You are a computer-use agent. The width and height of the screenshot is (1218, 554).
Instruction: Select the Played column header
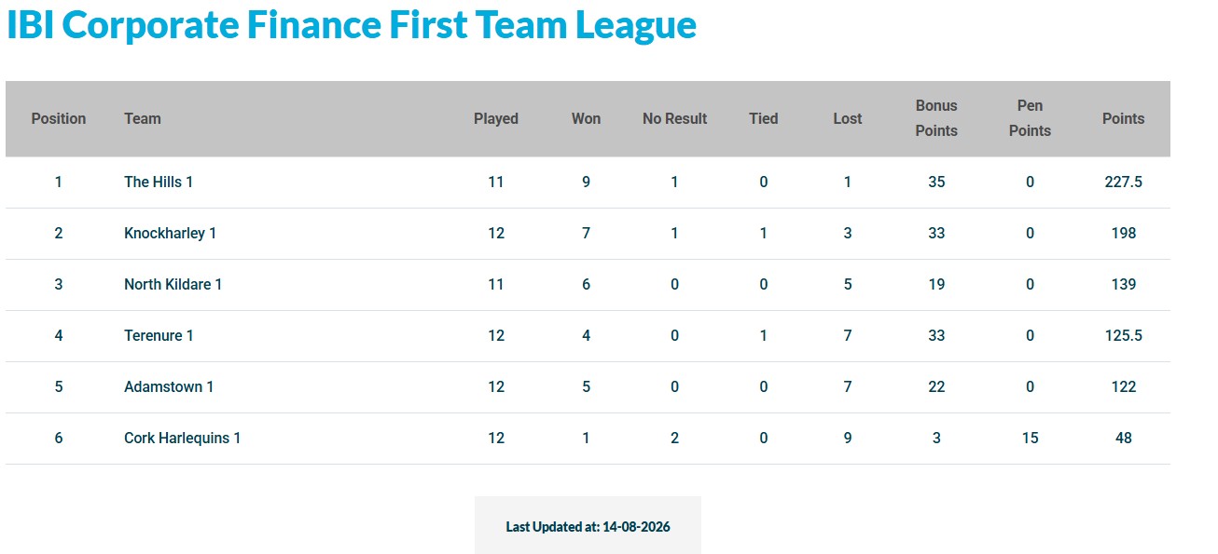tap(496, 118)
